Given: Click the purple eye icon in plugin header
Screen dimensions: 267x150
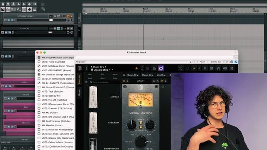Looking at the screenshot, I should pyautogui.click(x=161, y=68).
